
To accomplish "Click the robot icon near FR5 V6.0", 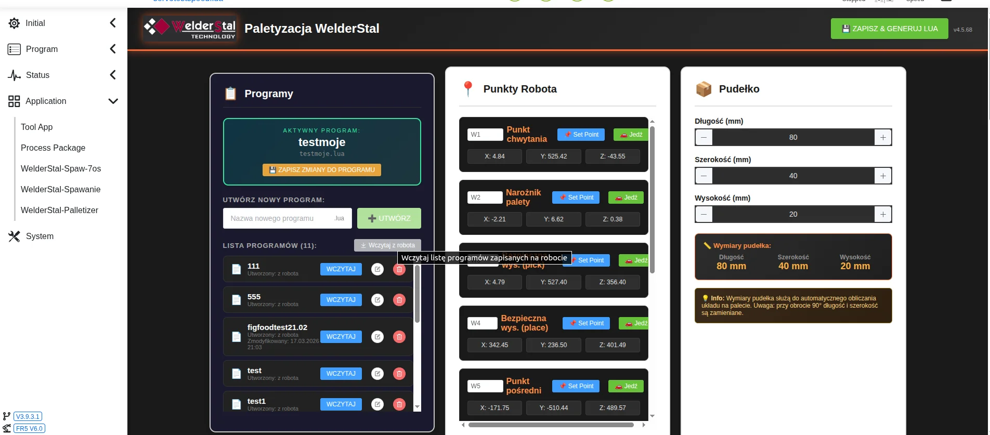I will 7,428.
